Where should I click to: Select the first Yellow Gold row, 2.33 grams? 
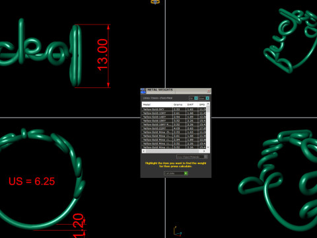(174, 109)
